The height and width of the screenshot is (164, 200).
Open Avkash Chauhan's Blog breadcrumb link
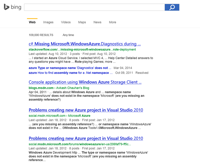coord(73,88)
